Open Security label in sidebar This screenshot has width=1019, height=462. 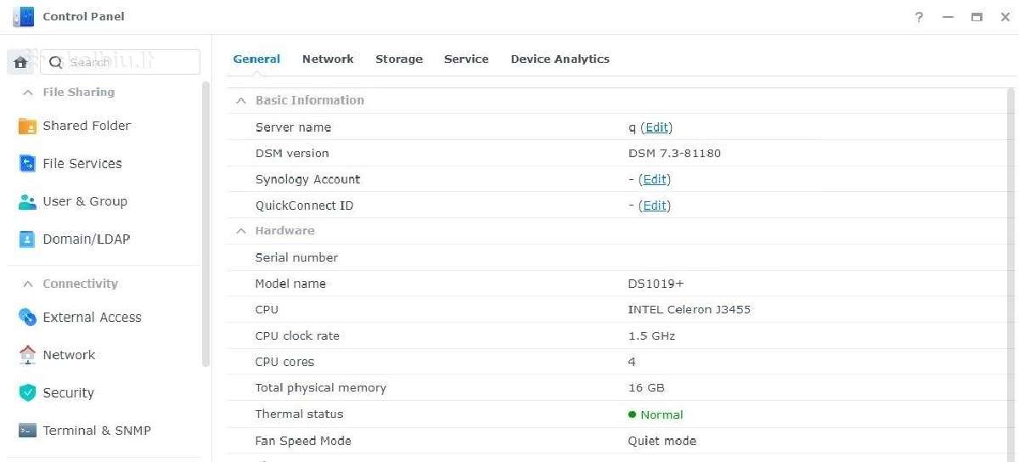pos(68,392)
